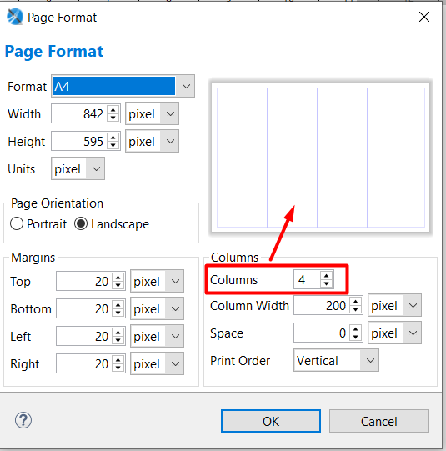Image resolution: width=446 pixels, height=451 pixels.
Task: Click the Cancel button
Action: pos(379,421)
